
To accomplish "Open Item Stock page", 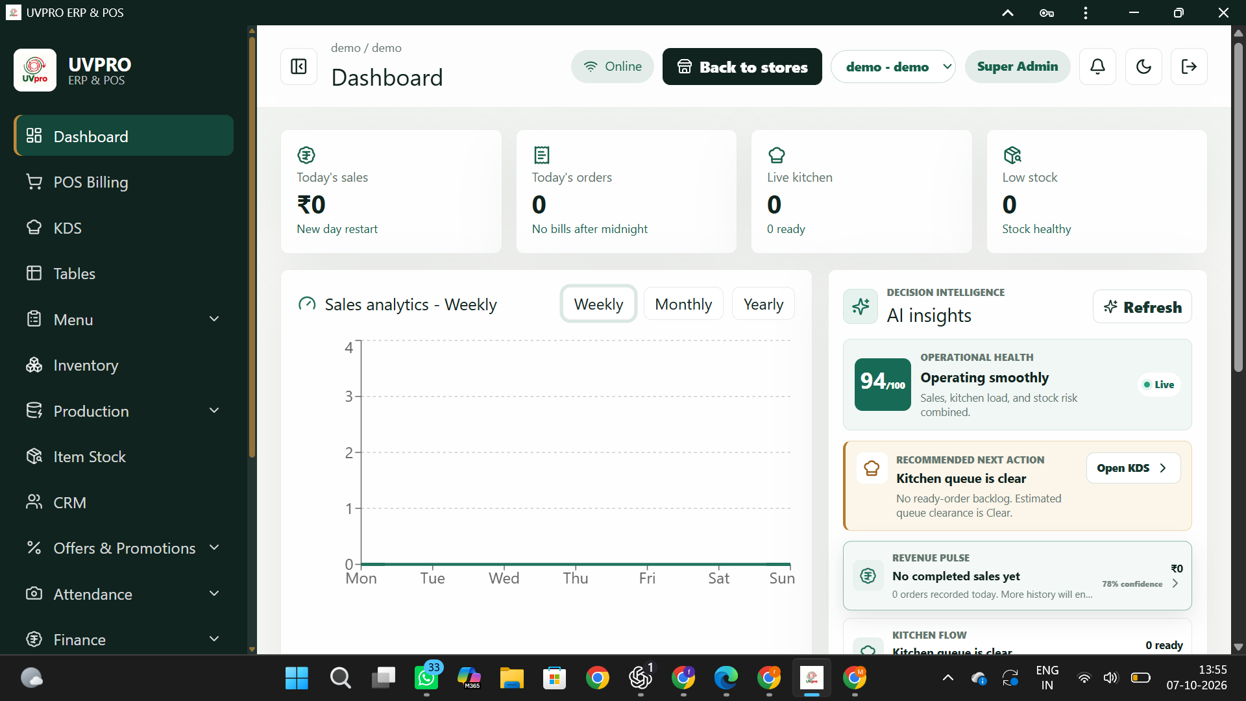I will (123, 456).
